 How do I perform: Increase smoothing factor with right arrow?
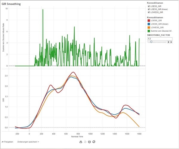171,42
